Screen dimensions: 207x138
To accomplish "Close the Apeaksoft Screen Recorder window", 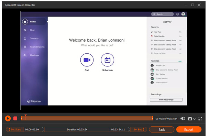I will point(199,5).
